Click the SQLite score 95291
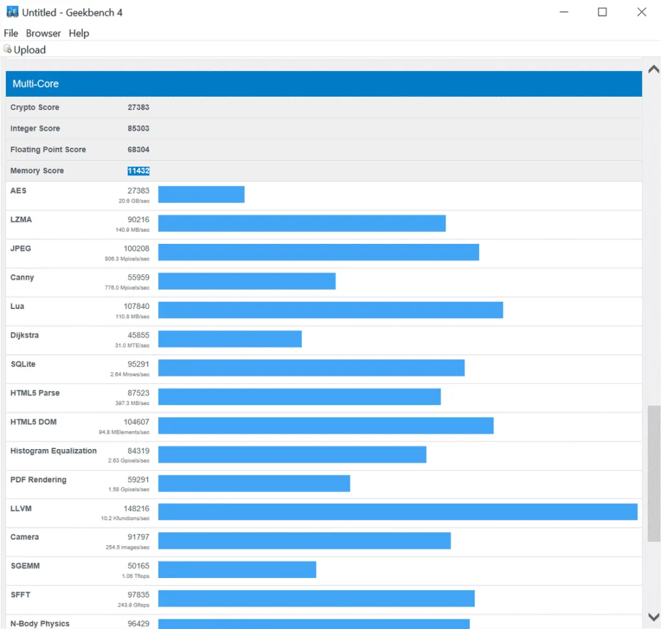This screenshot has width=661, height=629. tap(138, 364)
